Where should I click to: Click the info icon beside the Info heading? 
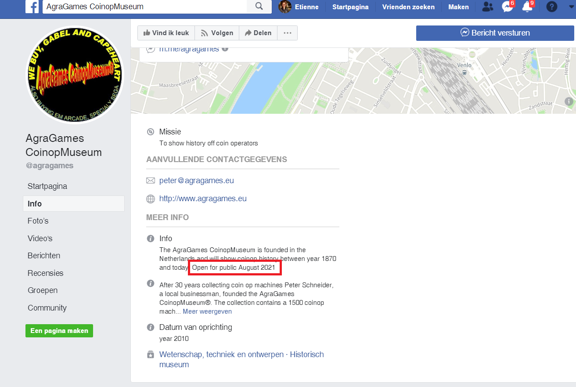click(151, 239)
